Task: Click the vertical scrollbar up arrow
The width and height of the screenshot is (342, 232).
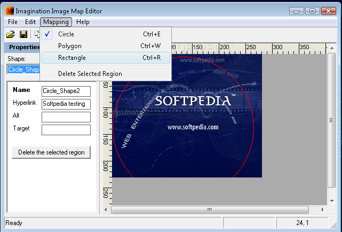Action: (332, 48)
